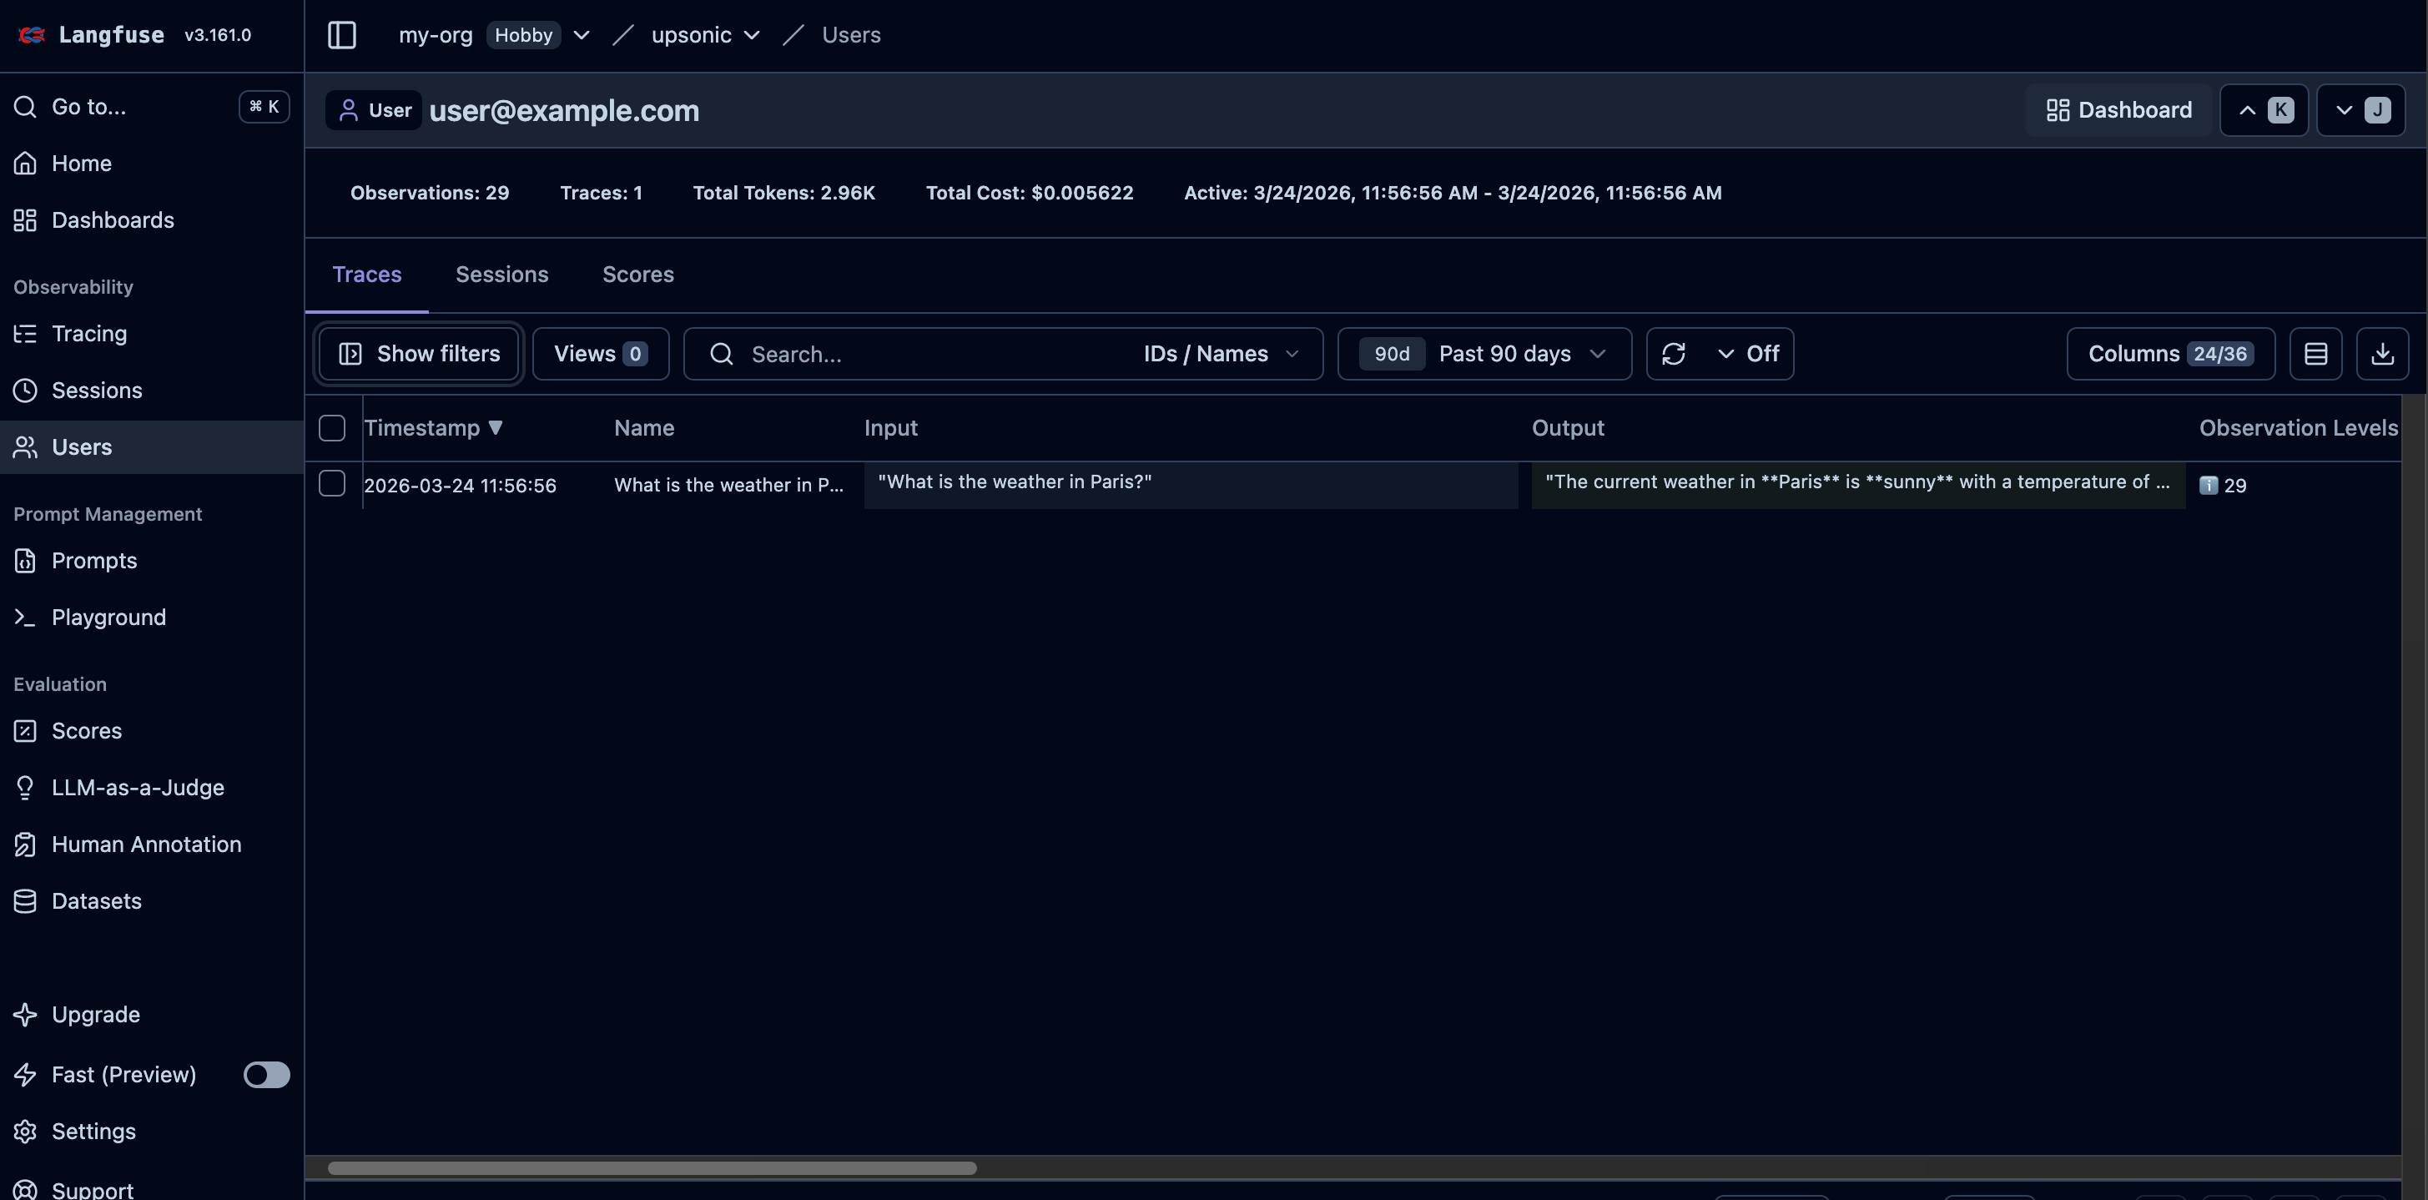This screenshot has width=2428, height=1200.
Task: Toggle the sidebar panel icon
Action: coord(341,35)
